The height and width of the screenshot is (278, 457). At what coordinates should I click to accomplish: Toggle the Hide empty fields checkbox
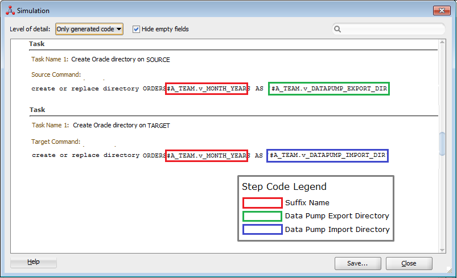(x=137, y=29)
